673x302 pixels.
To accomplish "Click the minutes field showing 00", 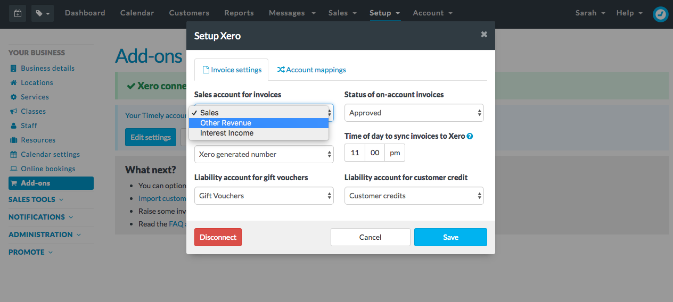I will point(375,153).
